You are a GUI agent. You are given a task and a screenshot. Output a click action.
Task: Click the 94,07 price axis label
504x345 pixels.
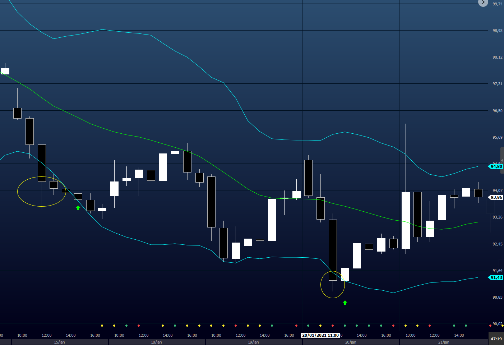click(498, 190)
